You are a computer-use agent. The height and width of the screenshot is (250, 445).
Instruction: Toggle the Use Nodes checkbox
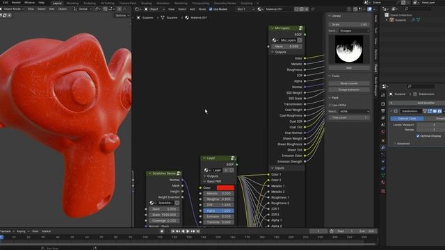[211, 9]
